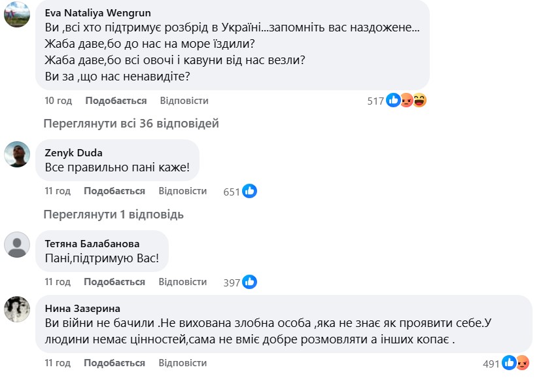Click Zenyk Duda's profile avatar
Screen dimensions: 541x378
point(17,154)
